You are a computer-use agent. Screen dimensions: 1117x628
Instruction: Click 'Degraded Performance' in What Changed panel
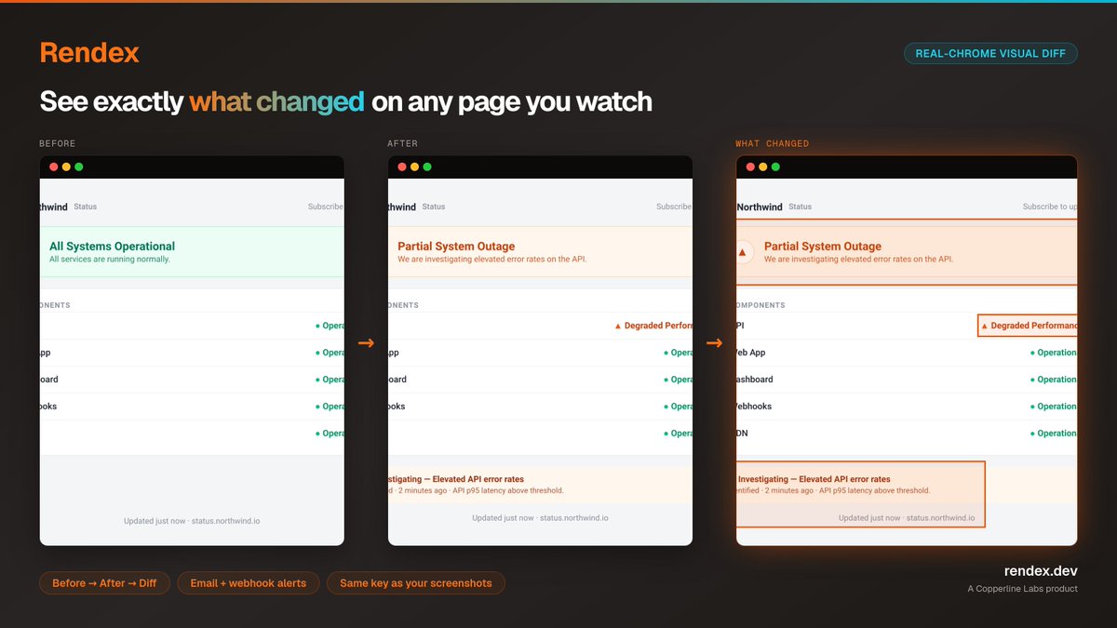[x=1029, y=326]
